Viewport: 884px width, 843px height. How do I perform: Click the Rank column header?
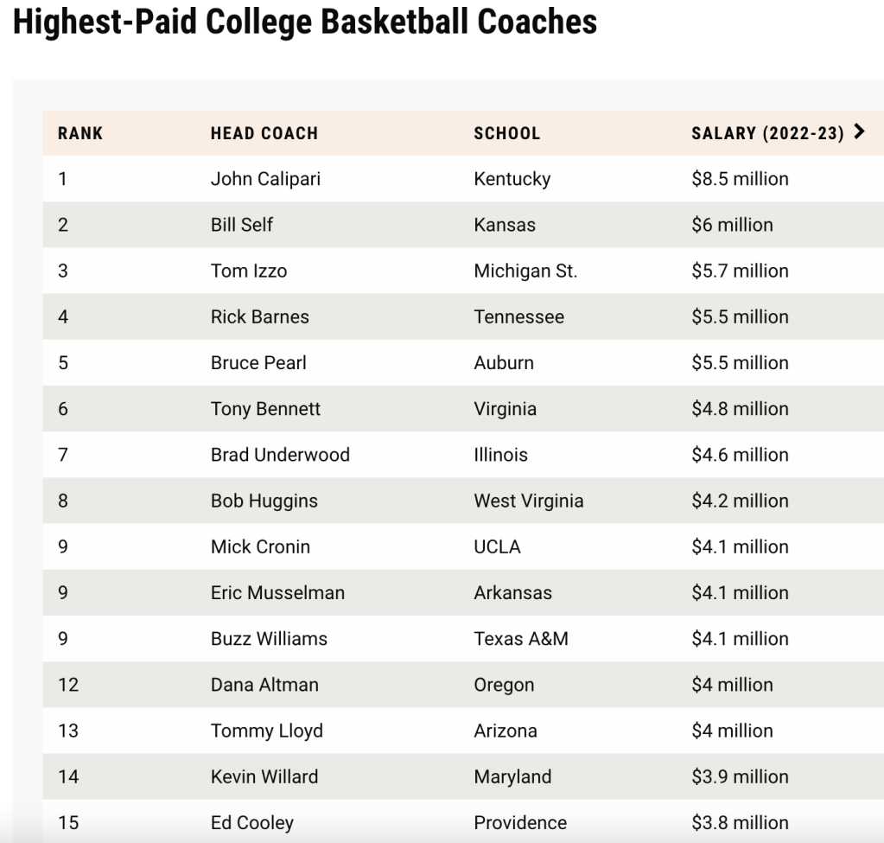click(80, 133)
